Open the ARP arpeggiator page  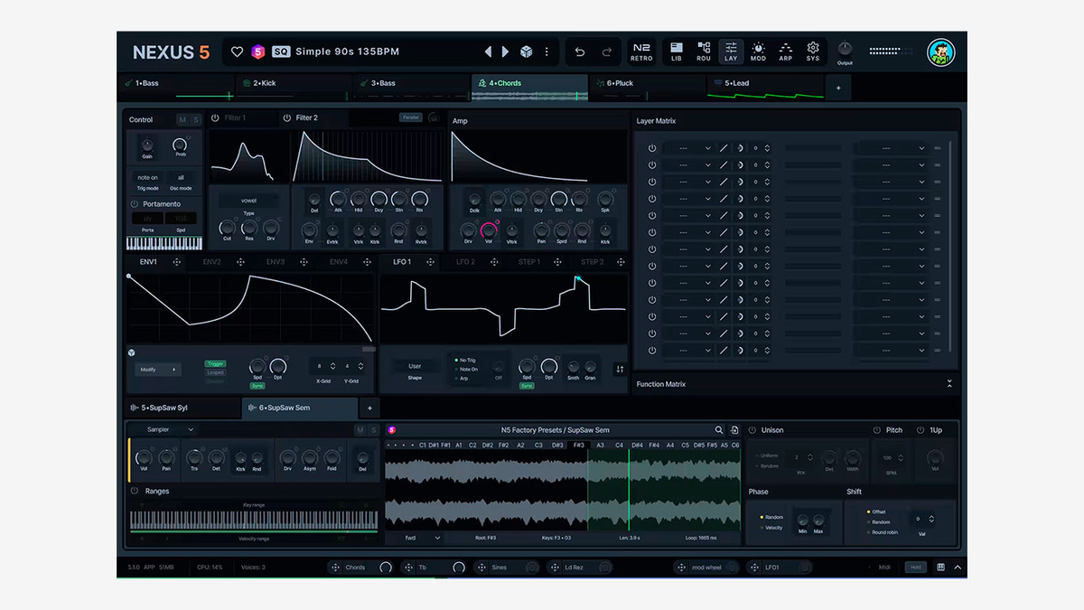786,52
